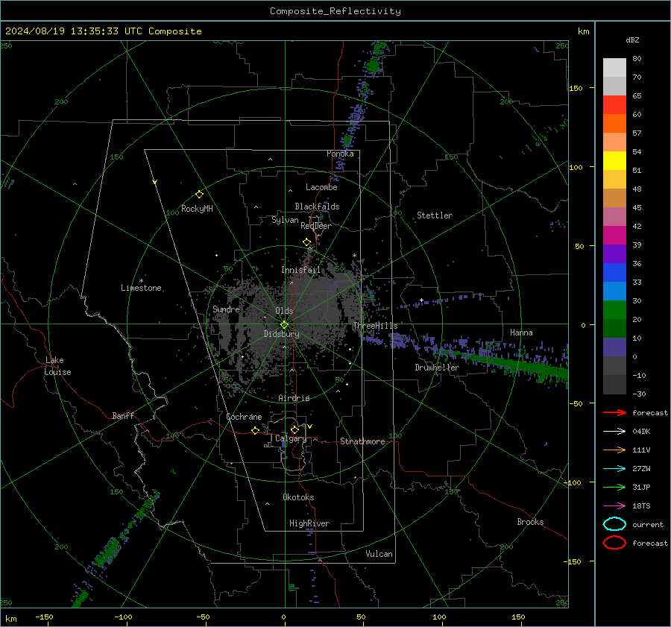Select the bright green swatch below 30 dBZ
This screenshot has height=627, width=671.
[x=614, y=310]
